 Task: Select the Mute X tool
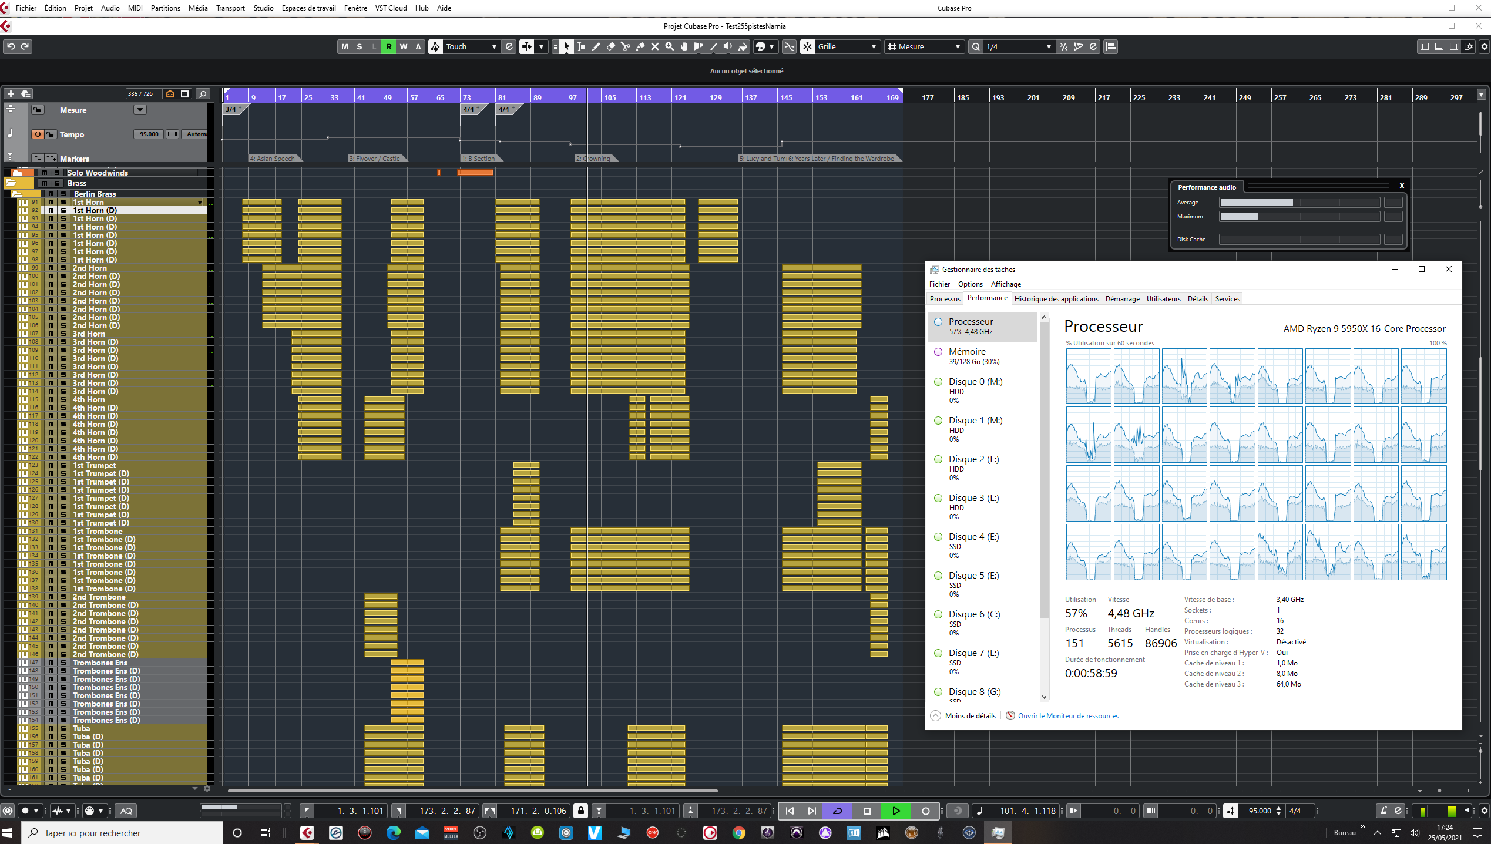point(655,46)
